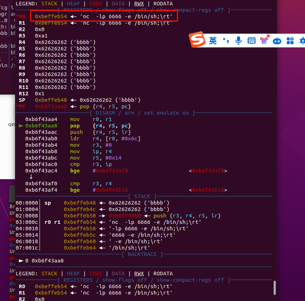Click the 'mov r5, #0x14' instruction

(96, 158)
